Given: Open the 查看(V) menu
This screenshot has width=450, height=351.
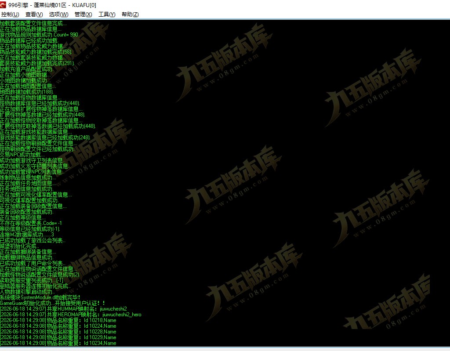Looking at the screenshot, I should [x=34, y=14].
